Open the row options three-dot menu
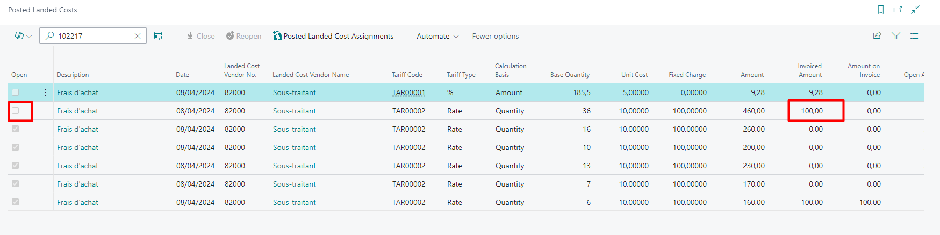This screenshot has width=940, height=235. 45,92
